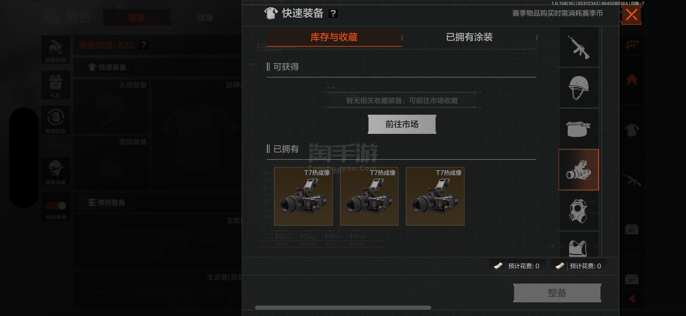The height and width of the screenshot is (316, 686).
Task: Click the 整备 confirm button
Action: coord(557,293)
